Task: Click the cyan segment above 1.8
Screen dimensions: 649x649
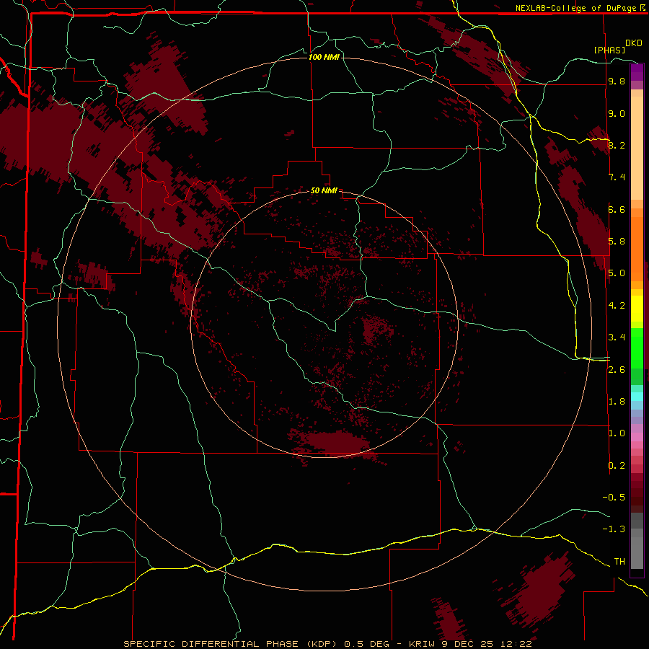Action: click(637, 396)
